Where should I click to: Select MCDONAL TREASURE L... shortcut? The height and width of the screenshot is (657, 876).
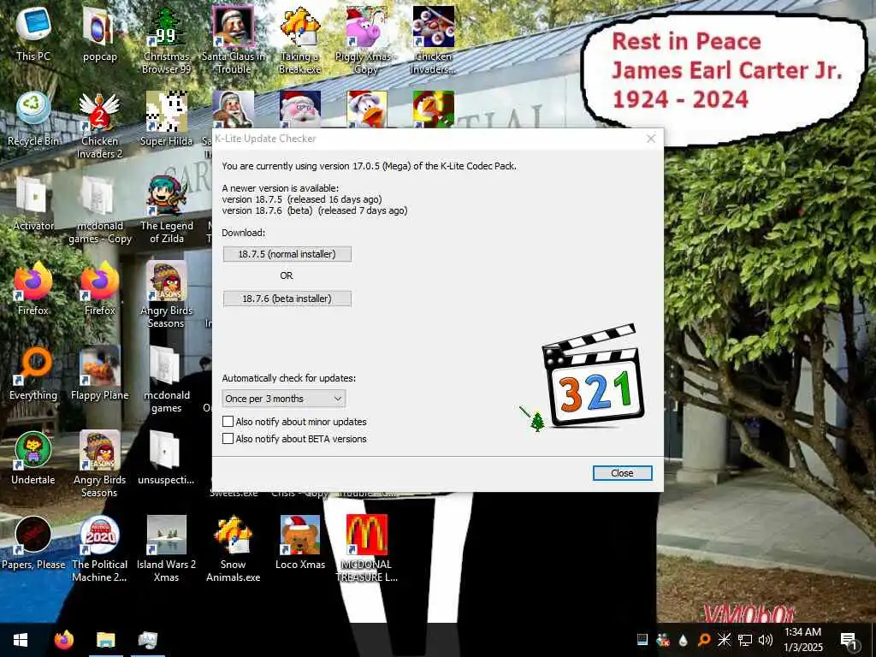tap(366, 548)
